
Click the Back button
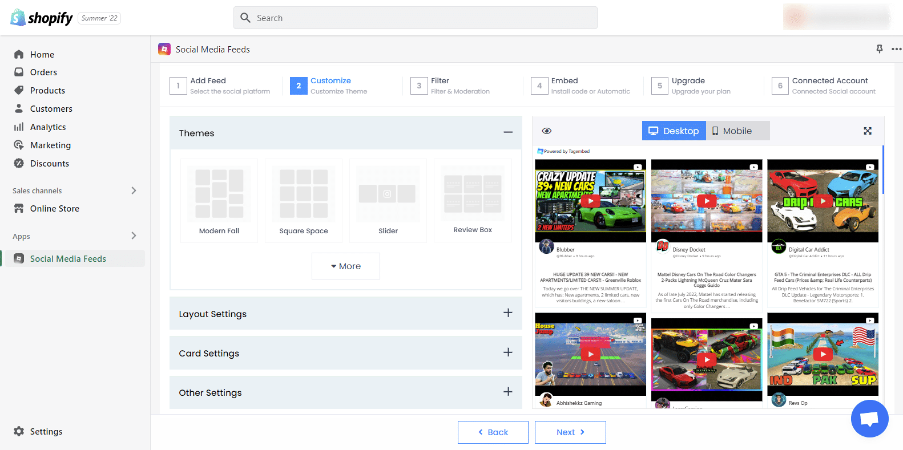[493, 432]
